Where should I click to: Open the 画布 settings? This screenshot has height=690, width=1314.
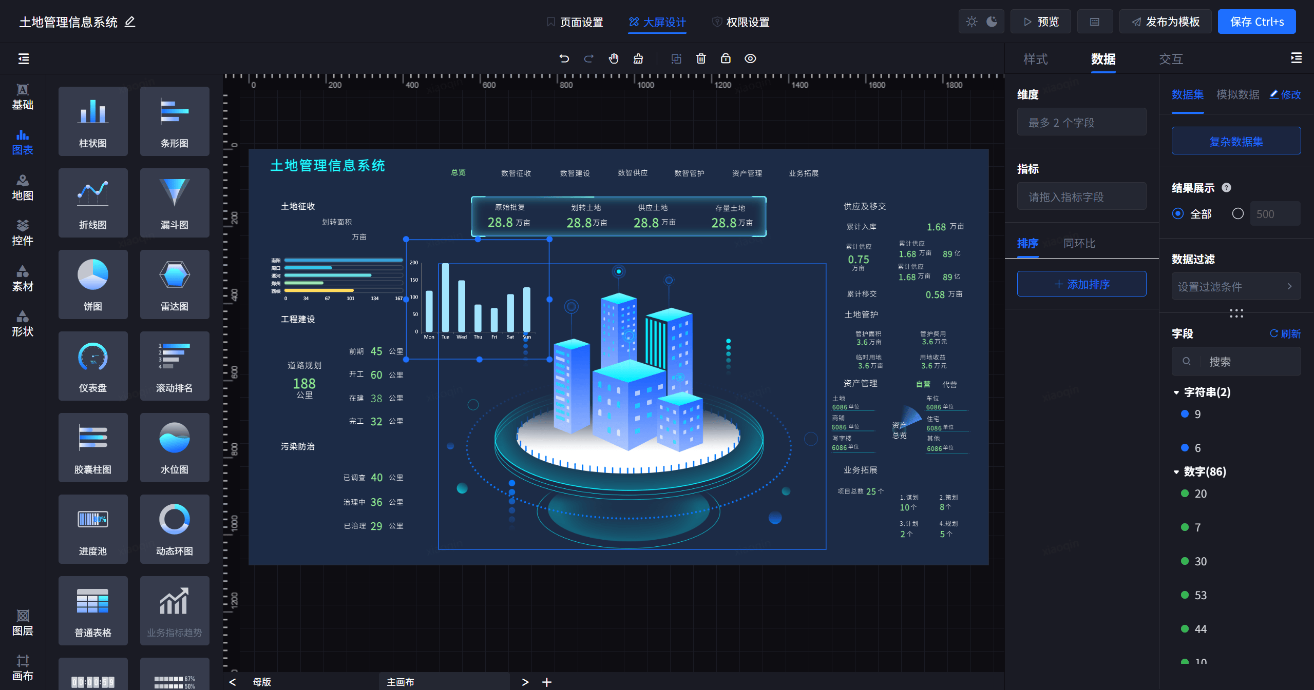pyautogui.click(x=23, y=668)
